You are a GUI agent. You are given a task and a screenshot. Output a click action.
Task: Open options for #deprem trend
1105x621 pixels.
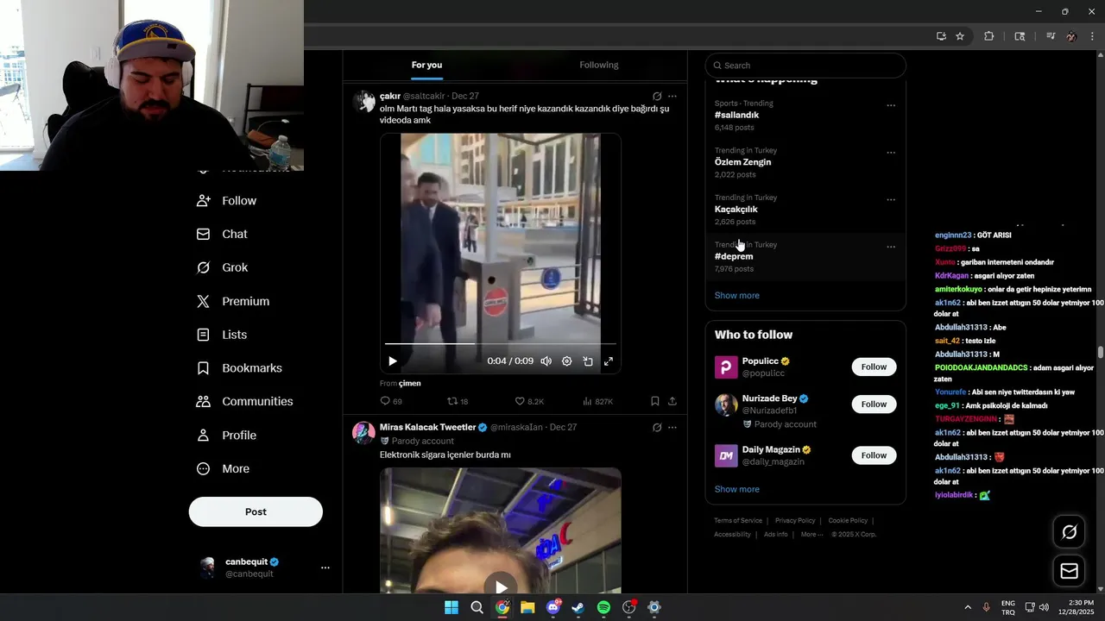coord(891,248)
